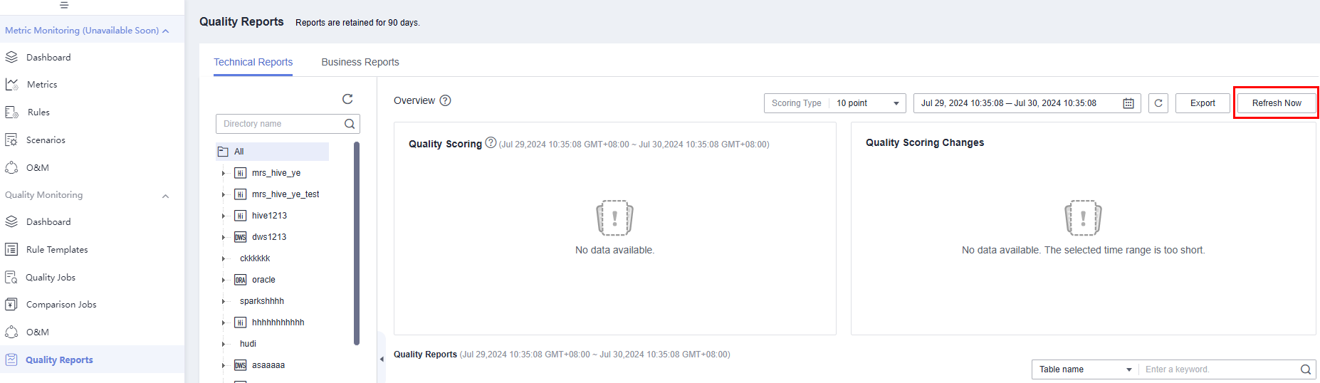Switch to the Technical Reports tab

point(253,62)
